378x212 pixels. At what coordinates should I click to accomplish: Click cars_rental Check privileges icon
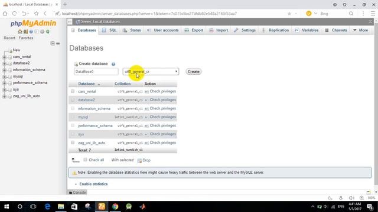click(x=146, y=92)
